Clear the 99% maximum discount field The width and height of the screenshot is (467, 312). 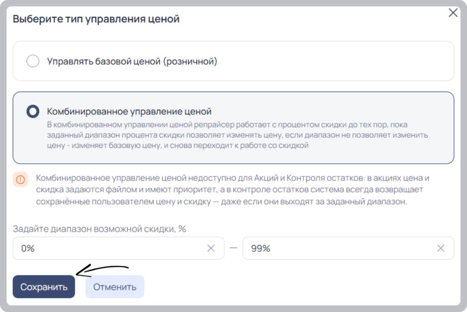[x=441, y=248]
